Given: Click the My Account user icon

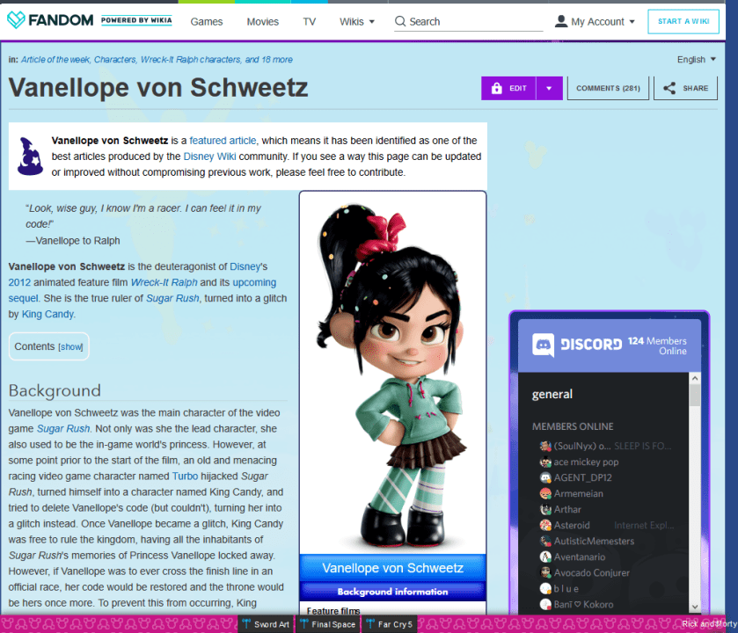Looking at the screenshot, I should tap(561, 21).
